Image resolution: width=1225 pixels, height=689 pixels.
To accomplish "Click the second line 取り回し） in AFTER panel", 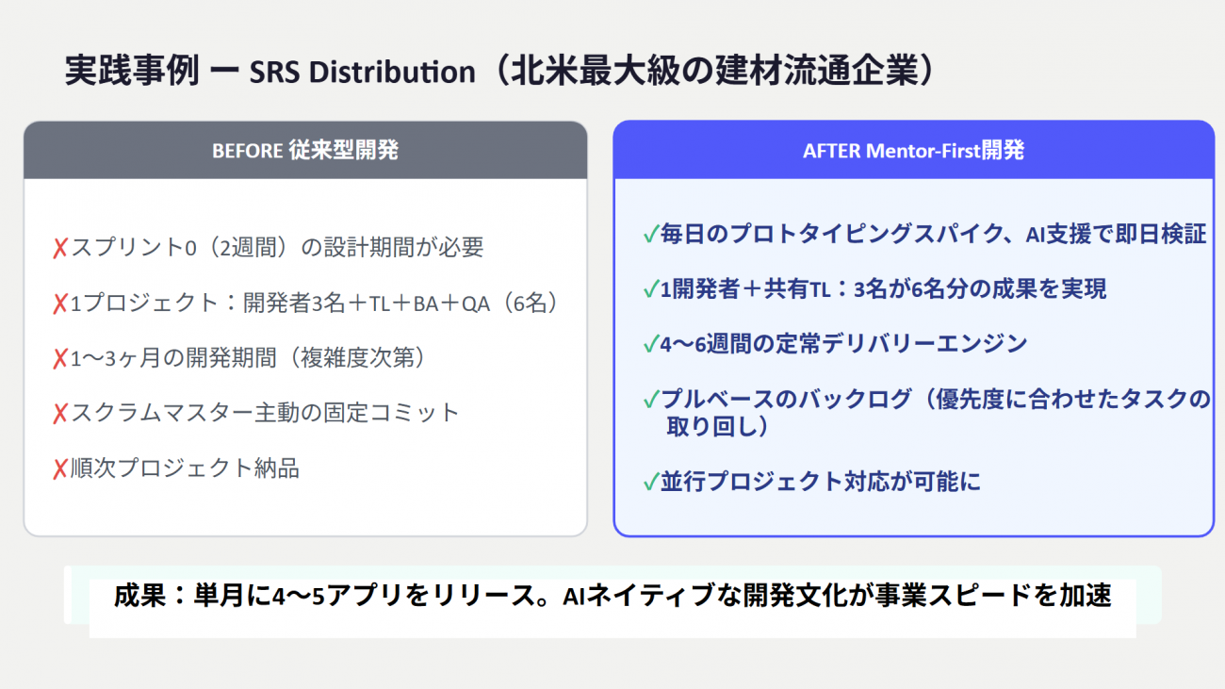I will point(718,427).
